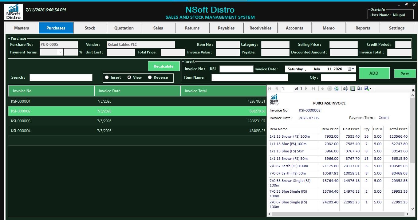Open page setup for the report
Image resolution: width=418 pixels, height=220 pixels.
coord(360,88)
